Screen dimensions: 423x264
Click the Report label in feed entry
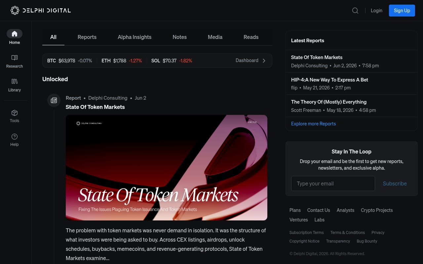point(73,98)
